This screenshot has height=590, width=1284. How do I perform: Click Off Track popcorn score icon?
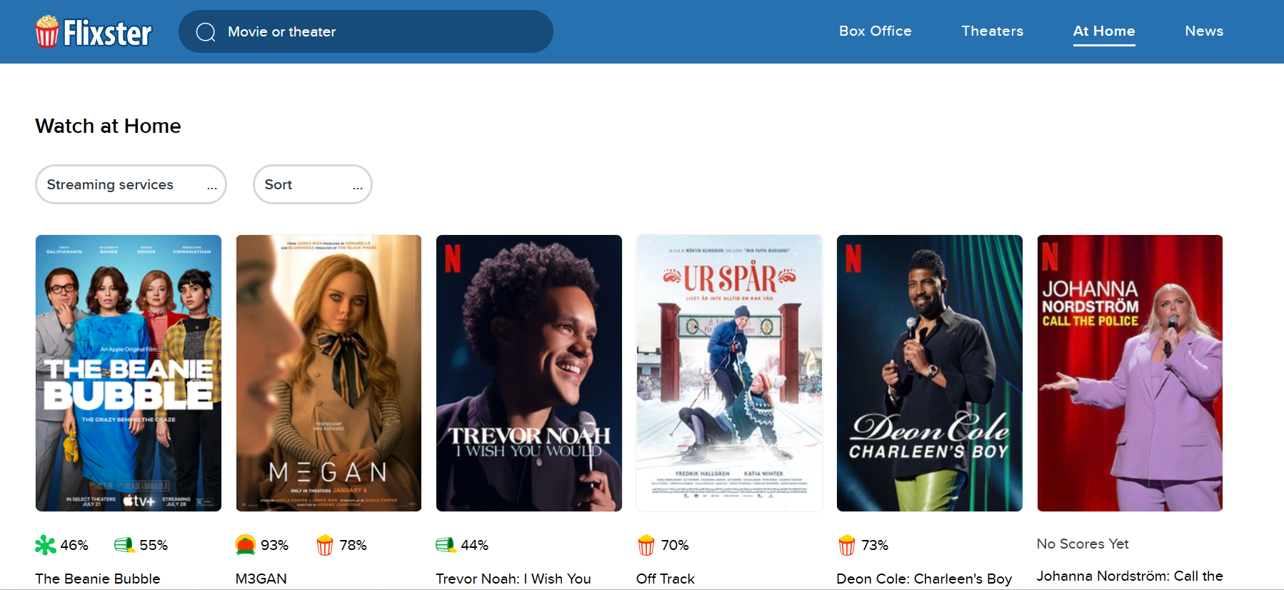646,545
